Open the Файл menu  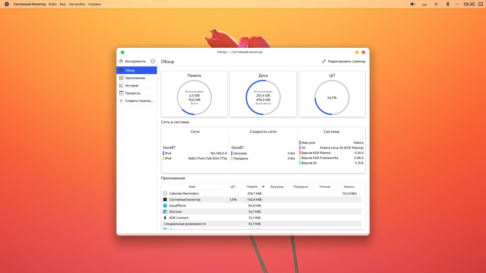[53, 4]
